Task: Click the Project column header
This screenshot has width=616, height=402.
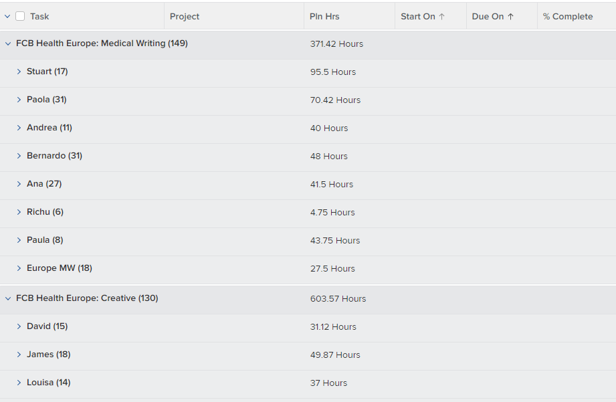Action: pyautogui.click(x=185, y=17)
